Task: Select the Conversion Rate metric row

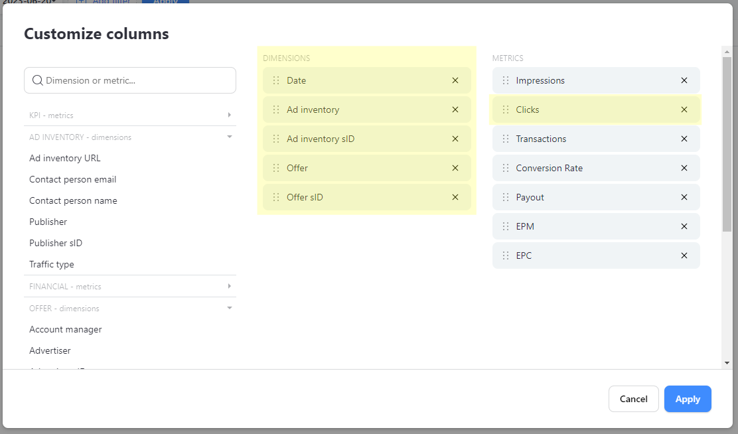Action: point(596,168)
